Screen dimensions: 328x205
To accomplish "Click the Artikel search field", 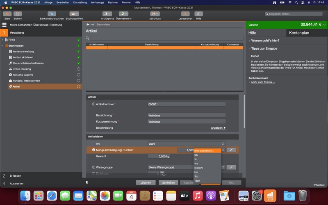I will click(x=167, y=38).
